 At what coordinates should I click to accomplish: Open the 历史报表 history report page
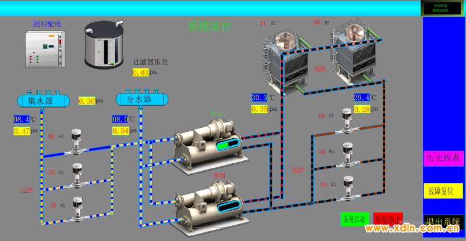(x=443, y=158)
